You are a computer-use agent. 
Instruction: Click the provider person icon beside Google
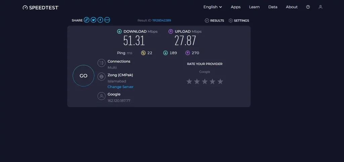coord(101,96)
